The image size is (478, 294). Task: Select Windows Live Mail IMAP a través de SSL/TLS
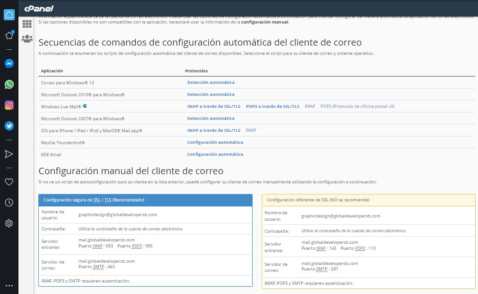pyautogui.click(x=213, y=106)
